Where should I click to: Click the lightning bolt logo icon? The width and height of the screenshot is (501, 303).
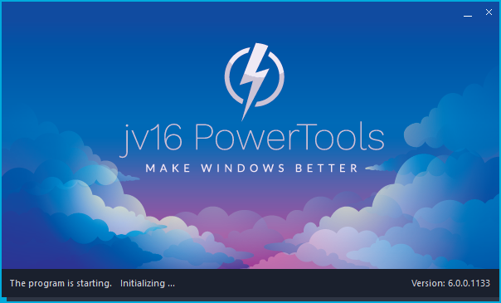tap(255, 81)
